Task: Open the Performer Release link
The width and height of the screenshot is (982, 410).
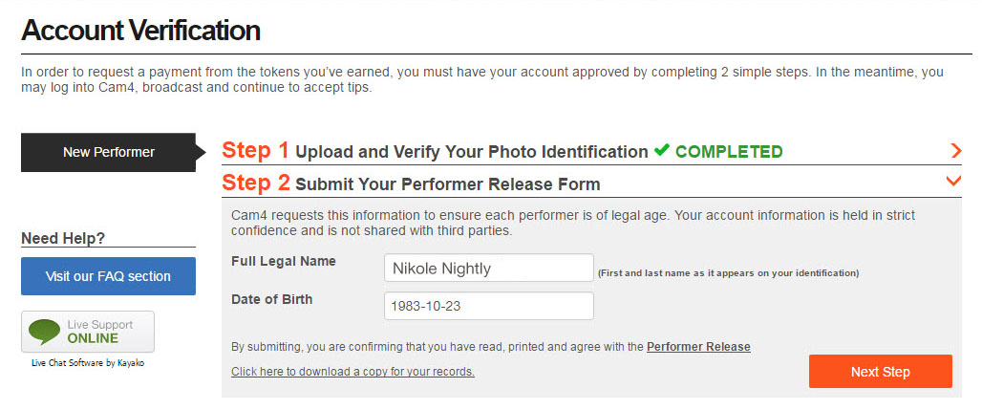Action: 698,346
